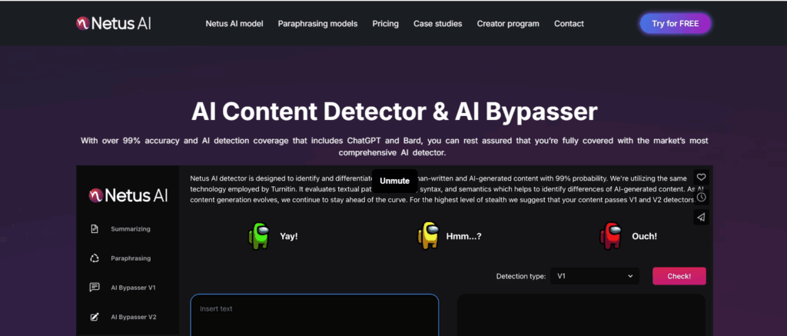Click the heart icon on the video overlay

tap(701, 177)
